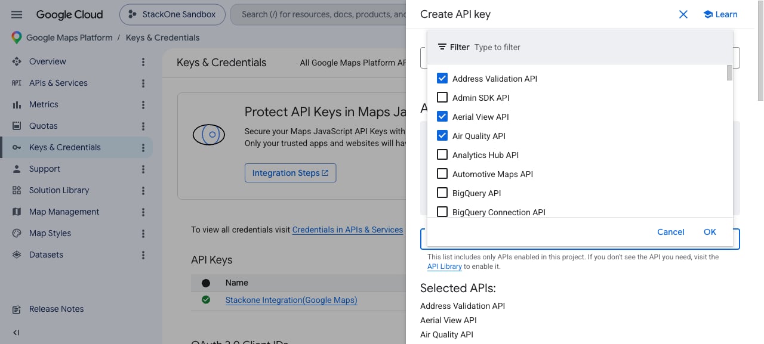The image size is (764, 344).
Task: Open more options for Keys & Credentials
Action: coord(143,147)
